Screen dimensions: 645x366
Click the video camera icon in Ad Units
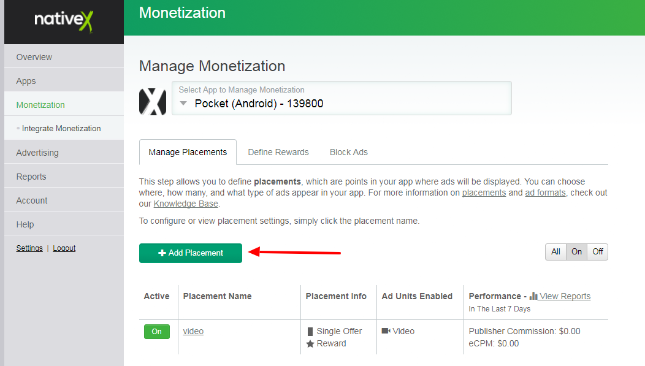[x=386, y=331]
